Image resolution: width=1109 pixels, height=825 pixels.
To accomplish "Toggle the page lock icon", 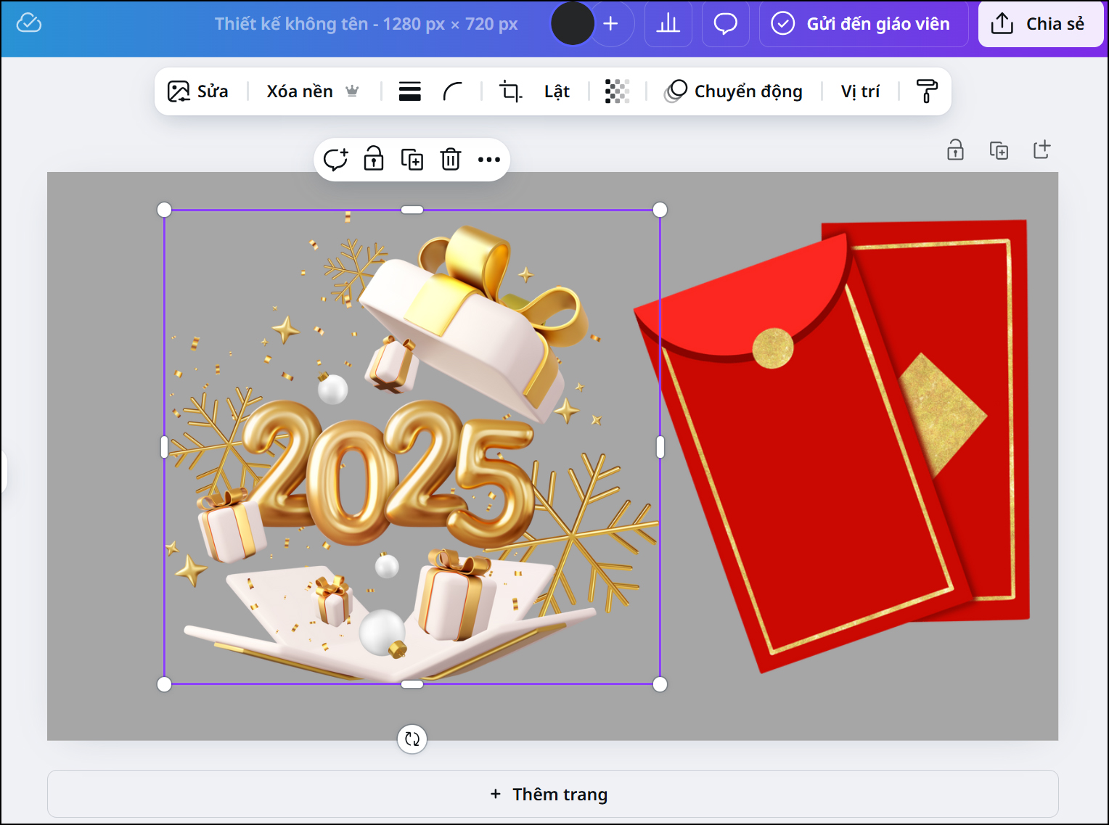I will [x=955, y=150].
